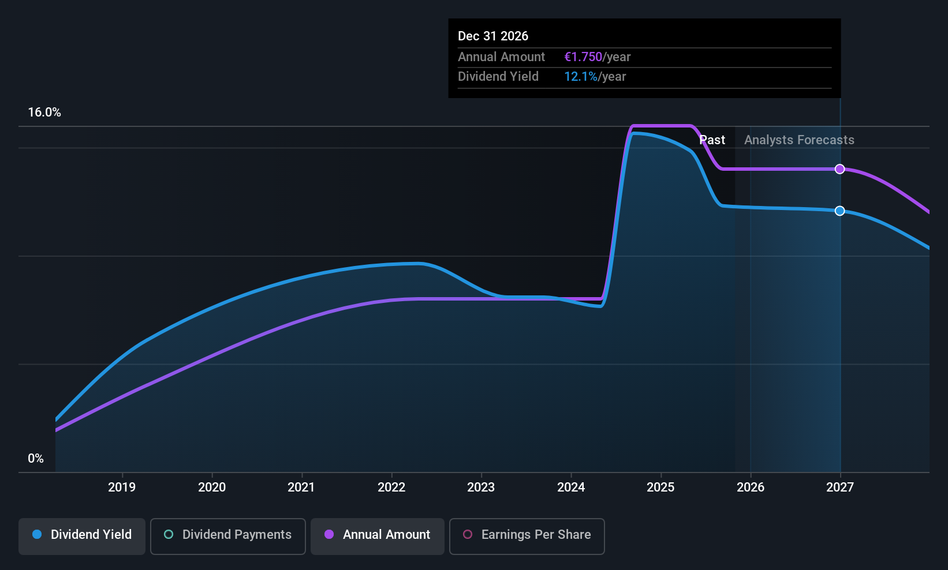The width and height of the screenshot is (948, 570).
Task: Toggle the Dividend Payments legend item
Action: [227, 535]
